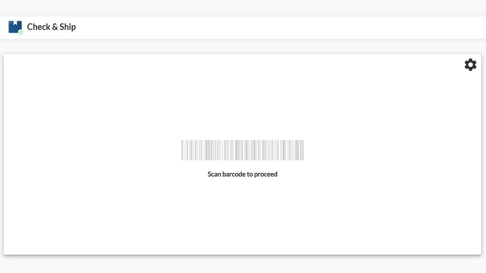Viewport: 486px width, 273px height.
Task: Click the word proceed in prompt text
Action: point(266,174)
